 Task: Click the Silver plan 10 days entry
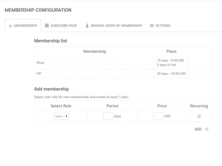[170, 61]
